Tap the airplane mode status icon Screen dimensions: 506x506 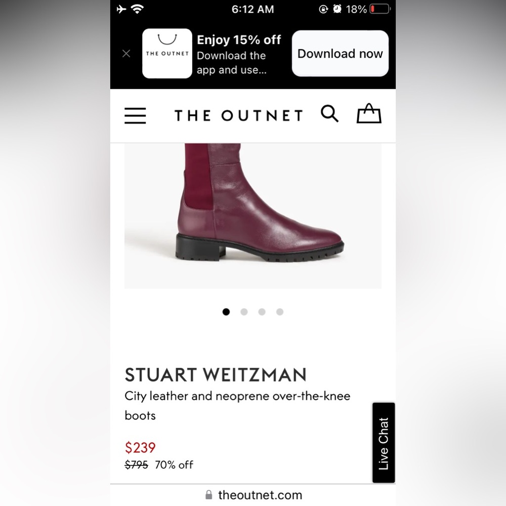pyautogui.click(x=121, y=9)
